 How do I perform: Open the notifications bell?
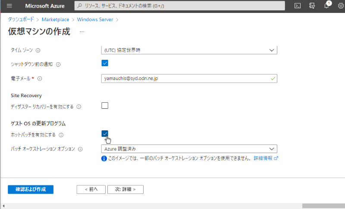(326, 6)
